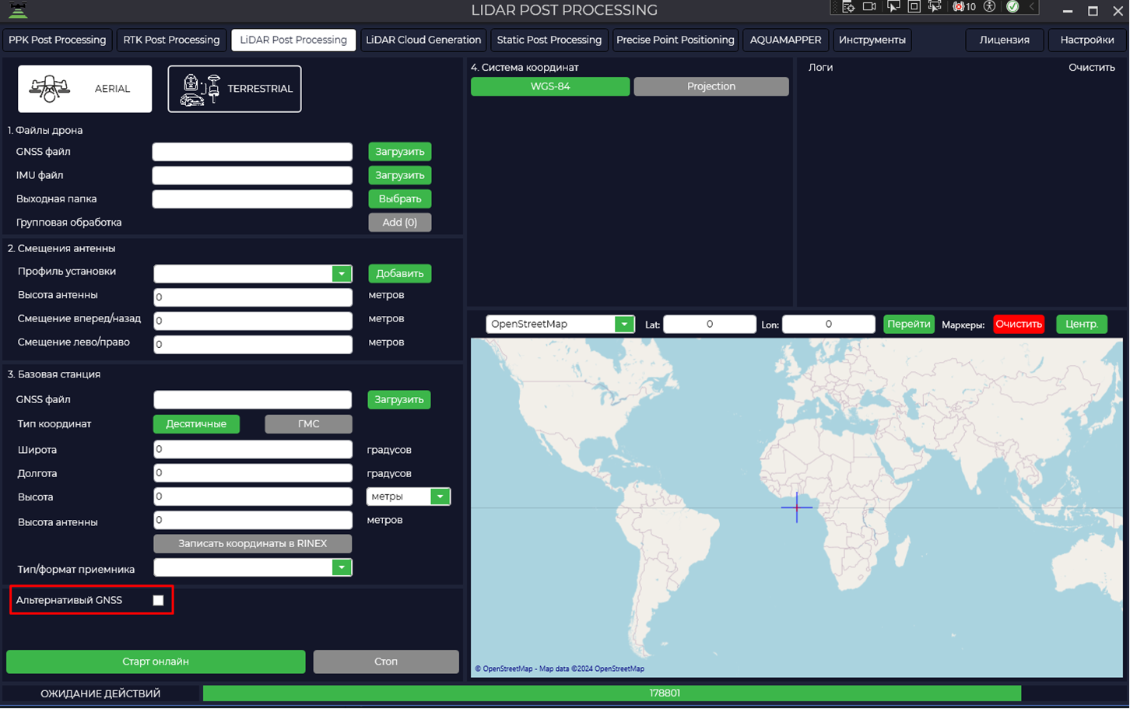Select WGS-84 coordinate system

pyautogui.click(x=550, y=86)
